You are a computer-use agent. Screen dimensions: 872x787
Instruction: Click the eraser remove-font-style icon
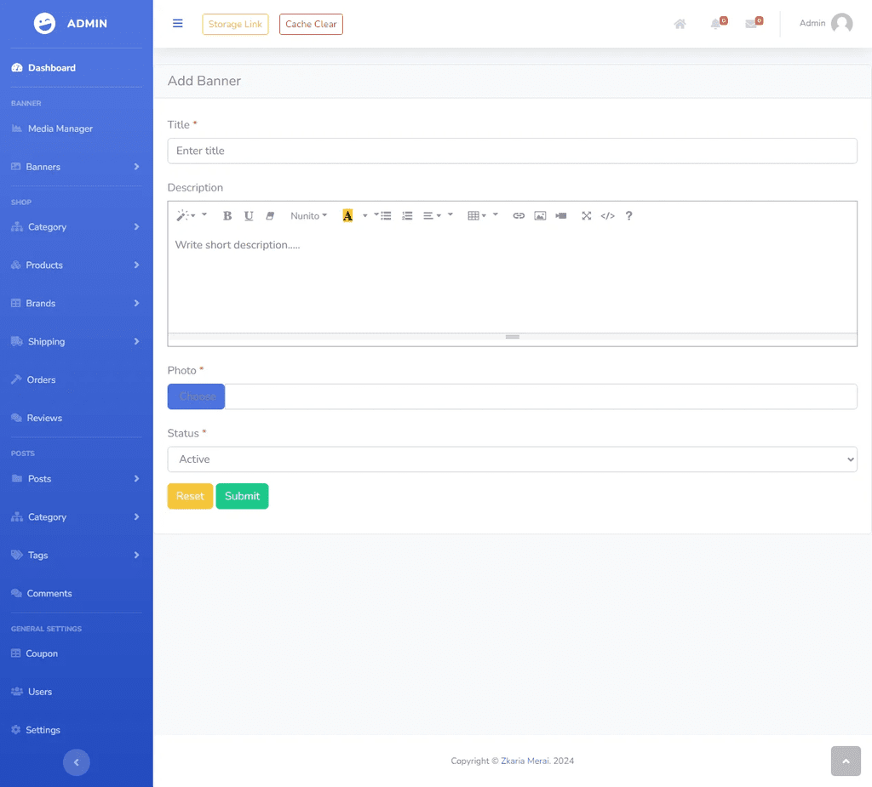tap(270, 215)
